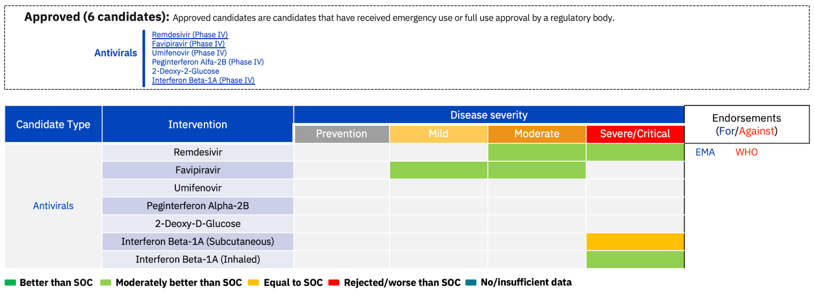Select the Mild severity column header
The width and height of the screenshot is (815, 296).
[x=438, y=134]
